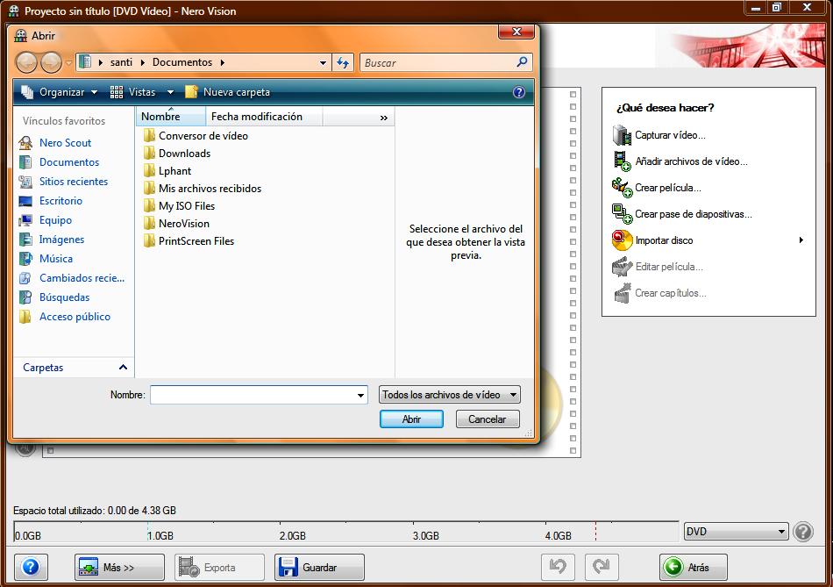The image size is (833, 587).
Task: Select the PrintScreen Files folder
Action: pyautogui.click(x=189, y=241)
